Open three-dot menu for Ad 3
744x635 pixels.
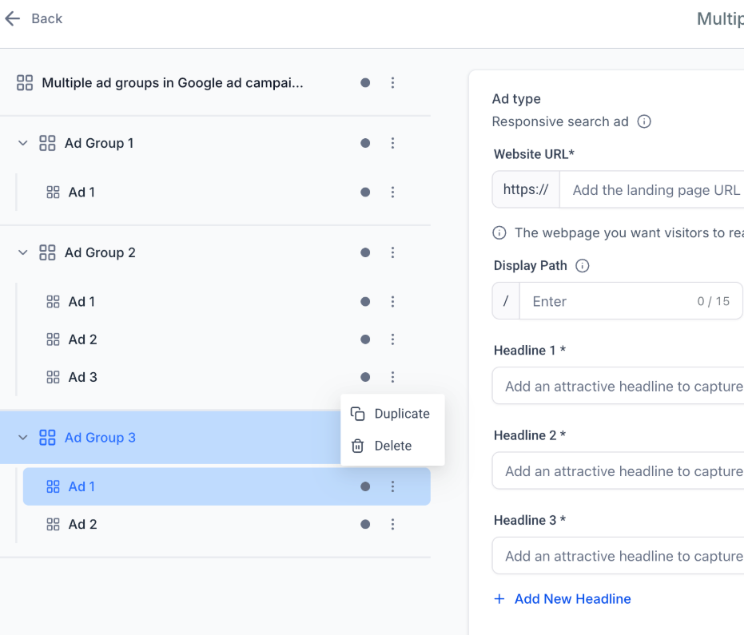[392, 377]
